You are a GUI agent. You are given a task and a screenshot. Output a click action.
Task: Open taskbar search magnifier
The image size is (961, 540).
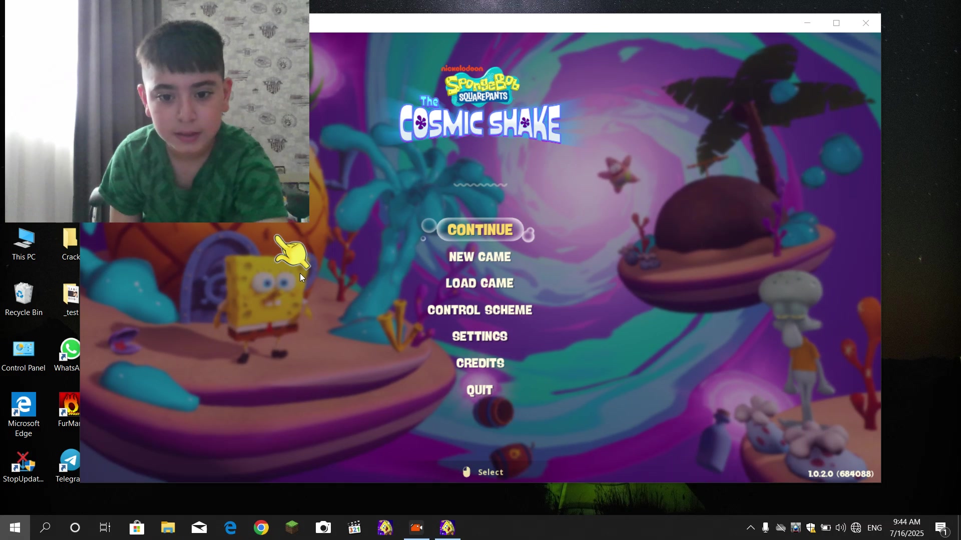coord(45,527)
